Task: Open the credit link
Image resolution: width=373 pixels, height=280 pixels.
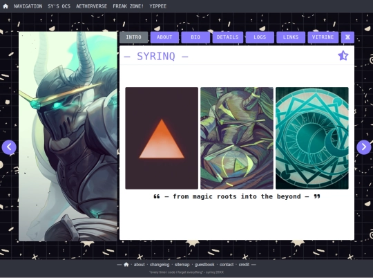Action: (244, 265)
